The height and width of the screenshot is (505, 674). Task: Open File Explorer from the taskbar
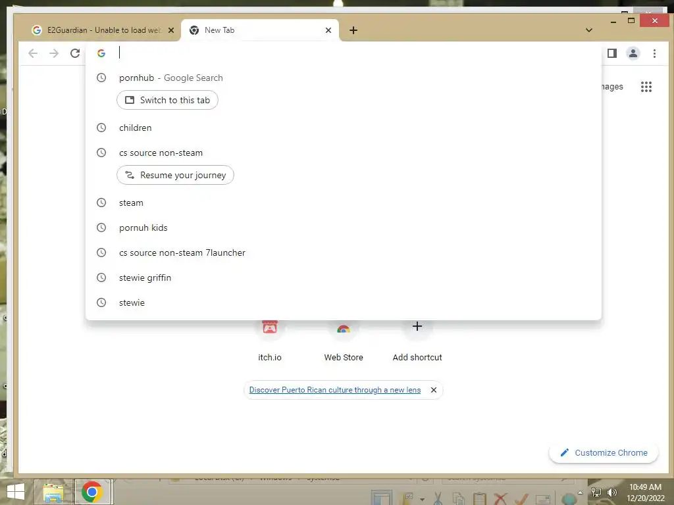pyautogui.click(x=53, y=492)
